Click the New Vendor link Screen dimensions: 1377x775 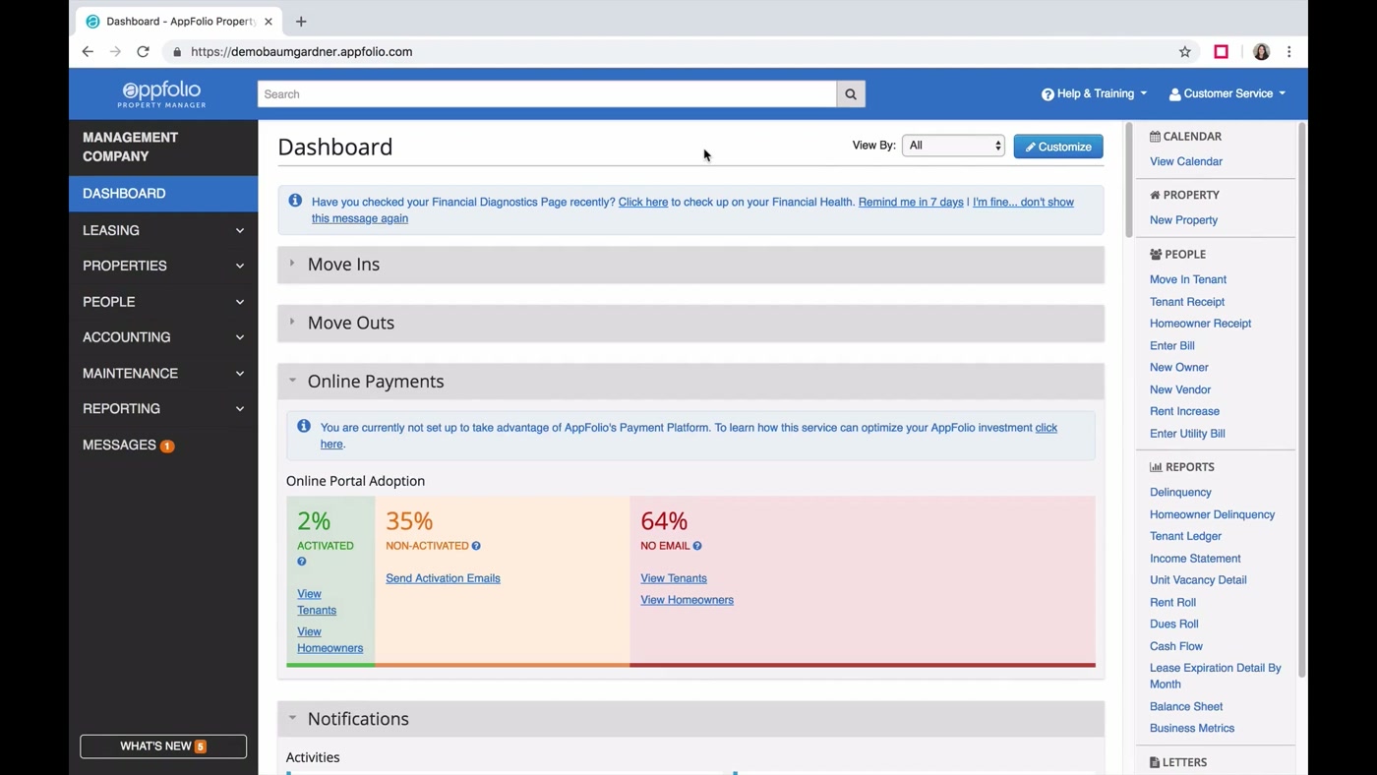click(x=1180, y=389)
